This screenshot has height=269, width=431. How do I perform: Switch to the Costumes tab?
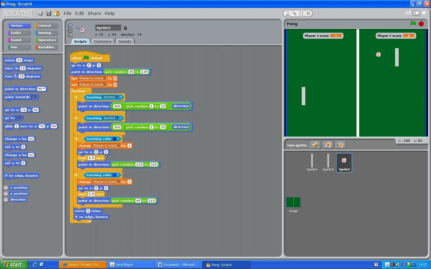102,42
